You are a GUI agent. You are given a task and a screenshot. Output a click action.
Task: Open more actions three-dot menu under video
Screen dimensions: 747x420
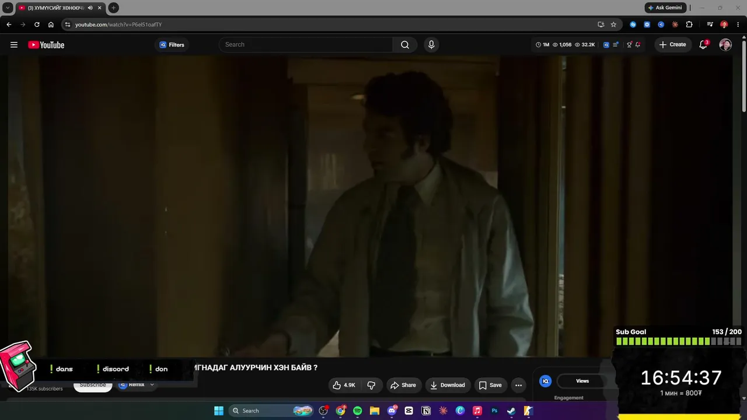[x=518, y=385]
